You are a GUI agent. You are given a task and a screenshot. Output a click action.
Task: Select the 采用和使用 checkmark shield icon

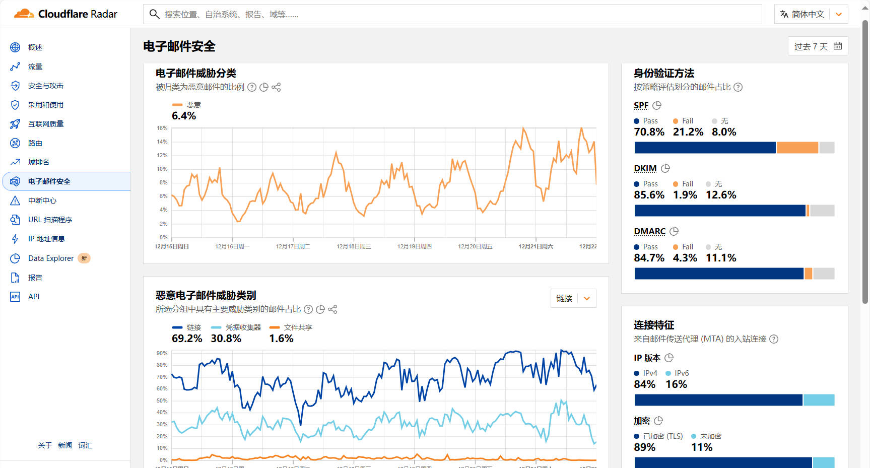15,105
